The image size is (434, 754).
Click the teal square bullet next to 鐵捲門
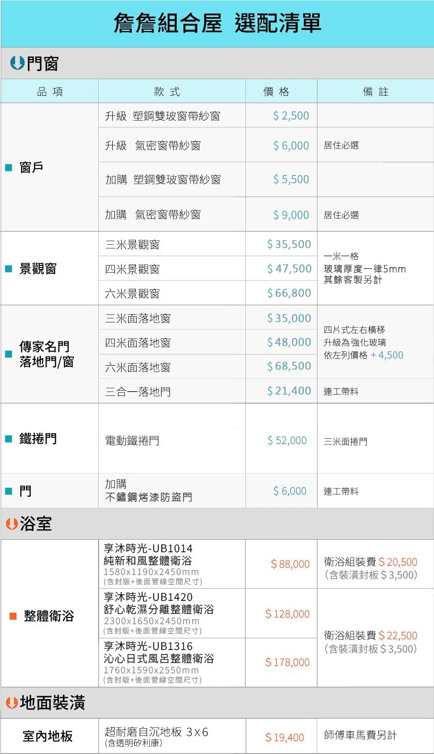coord(8,439)
